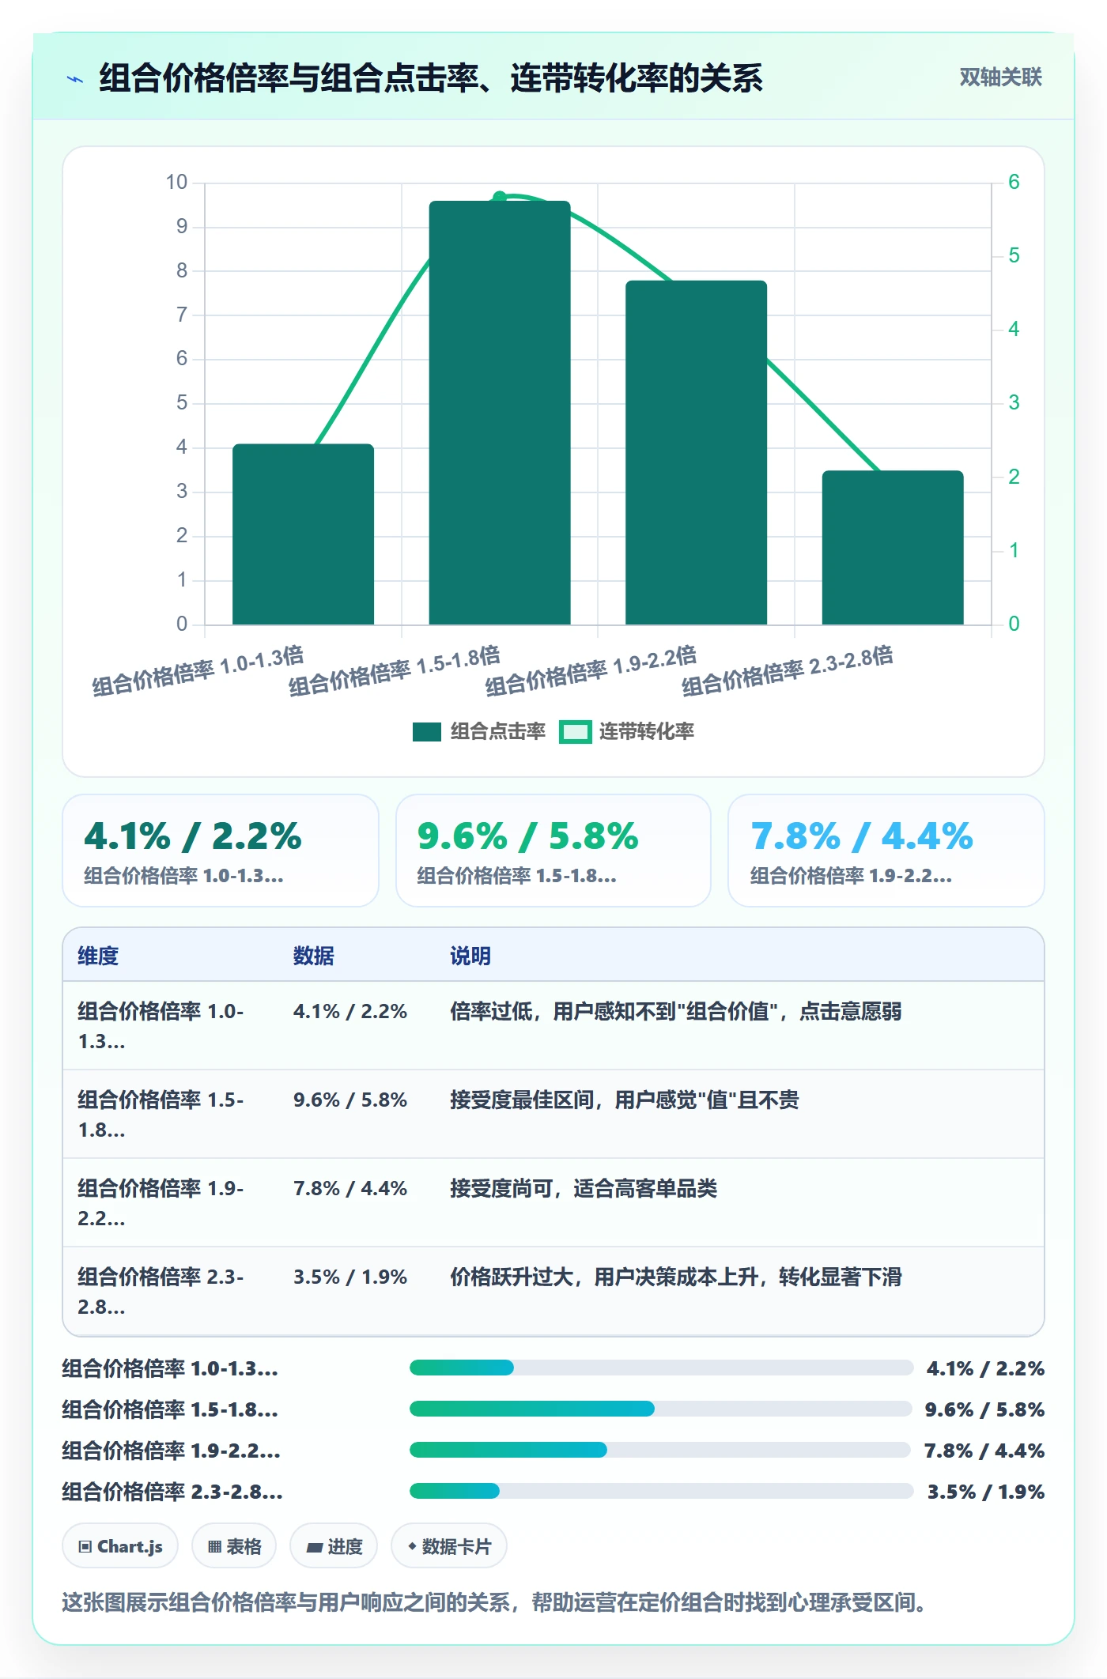Viewport: 1107px width, 1679px height.
Task: Click the 双轴关联 label in the header
Action: coord(1000,77)
